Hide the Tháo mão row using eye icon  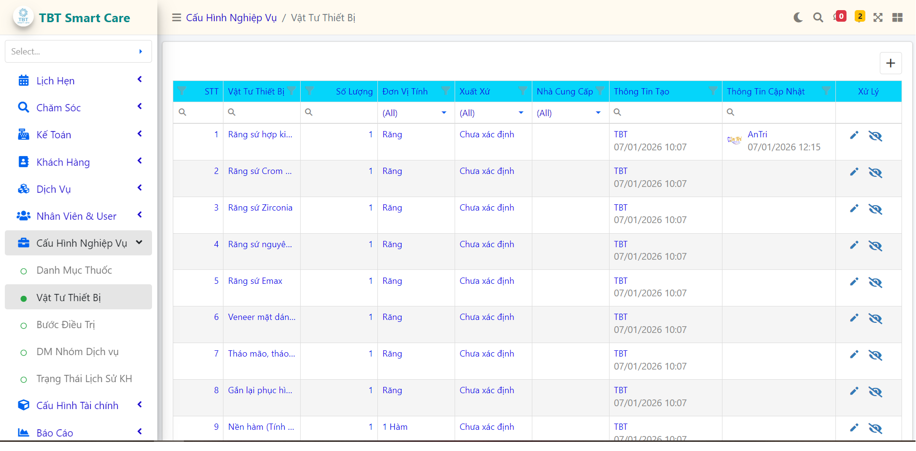(x=875, y=355)
